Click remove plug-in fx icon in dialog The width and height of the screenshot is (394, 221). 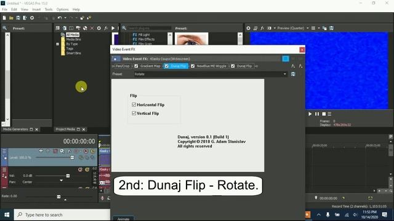(x=300, y=66)
